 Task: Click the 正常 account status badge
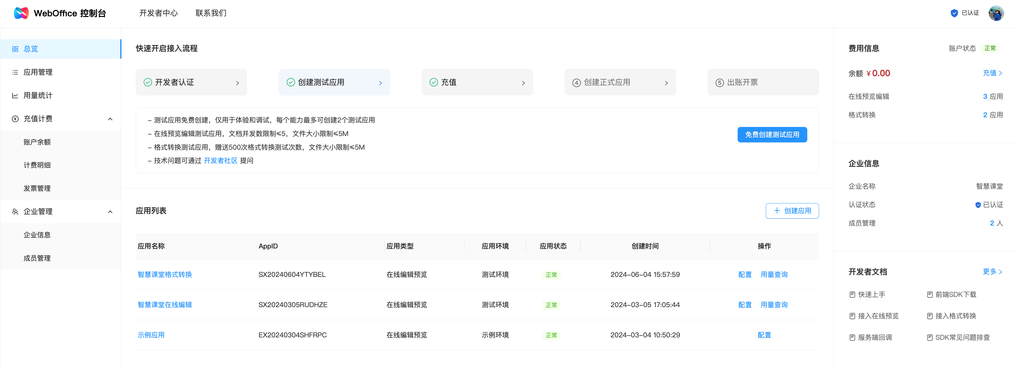[990, 48]
